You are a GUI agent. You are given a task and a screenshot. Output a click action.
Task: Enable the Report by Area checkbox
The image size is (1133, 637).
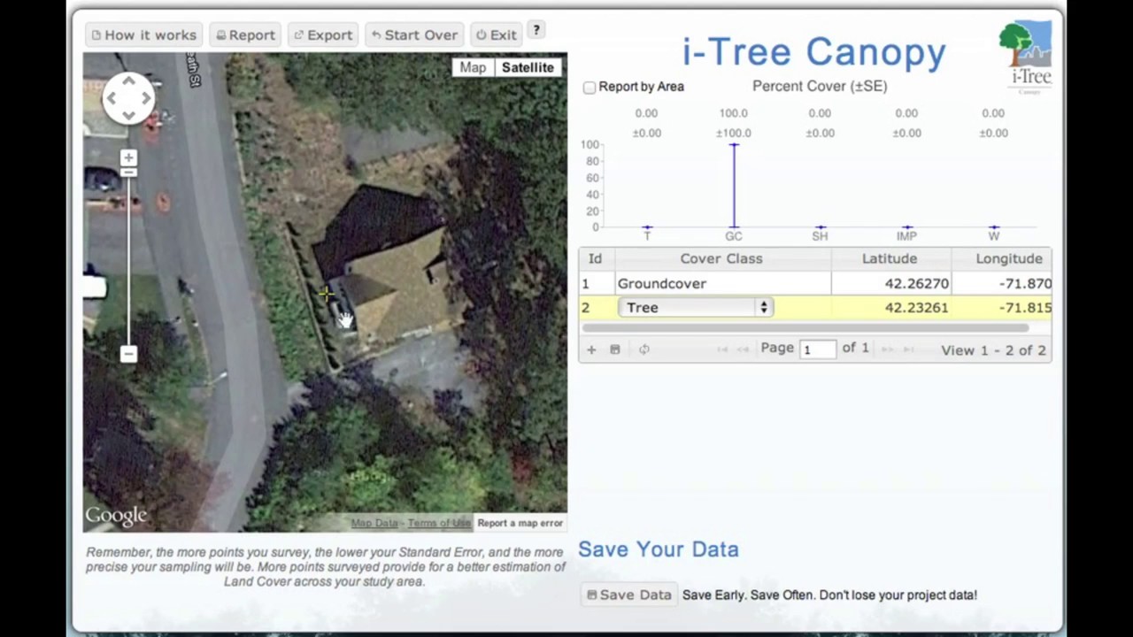590,87
